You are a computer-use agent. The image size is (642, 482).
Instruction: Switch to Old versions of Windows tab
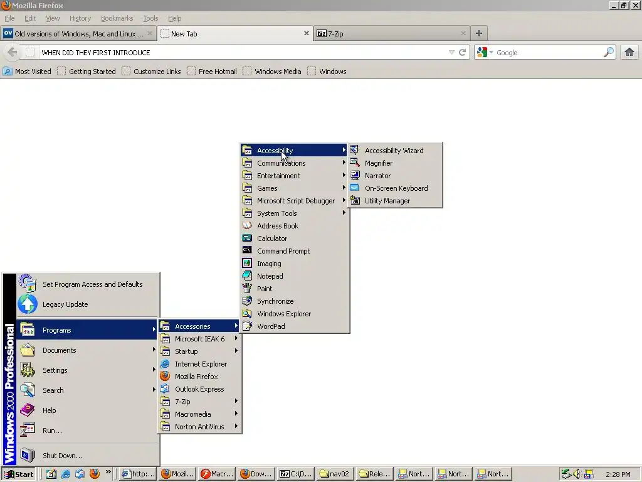(78, 34)
